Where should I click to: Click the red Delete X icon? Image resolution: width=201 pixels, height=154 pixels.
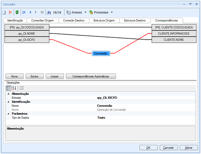click(x=10, y=12)
